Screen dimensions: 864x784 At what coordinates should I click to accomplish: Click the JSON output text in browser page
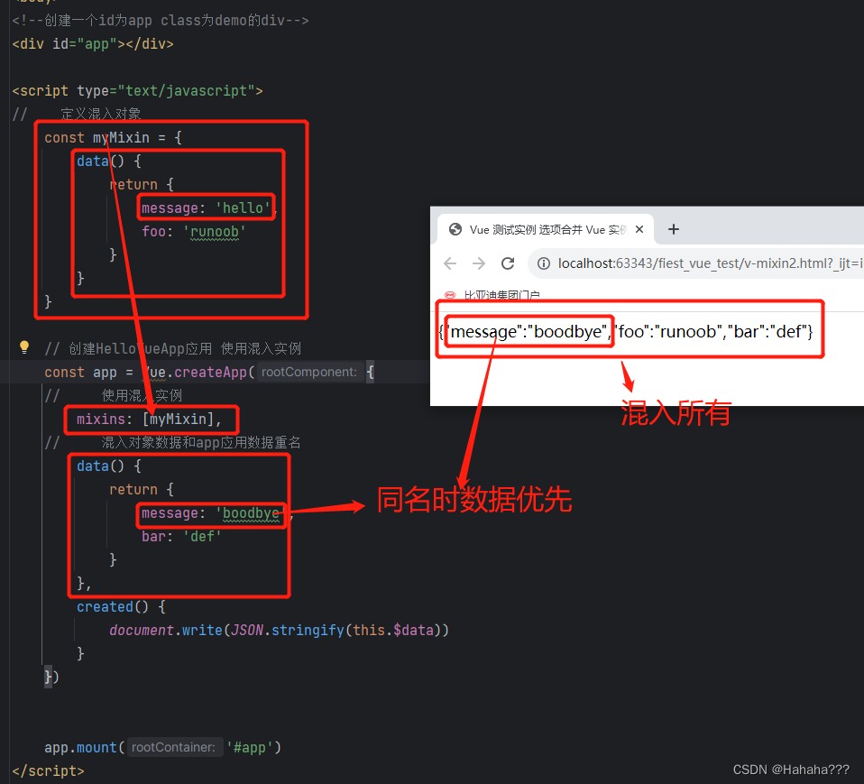(x=625, y=331)
